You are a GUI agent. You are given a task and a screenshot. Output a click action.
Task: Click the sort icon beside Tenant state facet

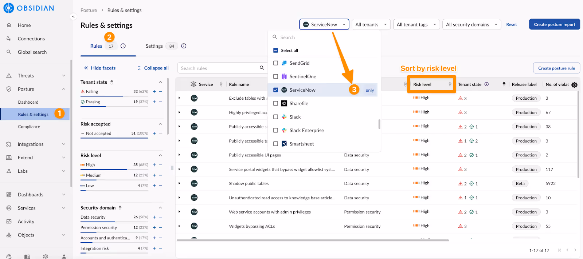tap(112, 82)
